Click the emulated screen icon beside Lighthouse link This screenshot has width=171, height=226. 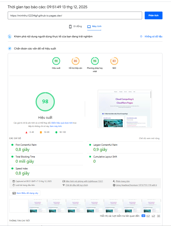coord(64,181)
